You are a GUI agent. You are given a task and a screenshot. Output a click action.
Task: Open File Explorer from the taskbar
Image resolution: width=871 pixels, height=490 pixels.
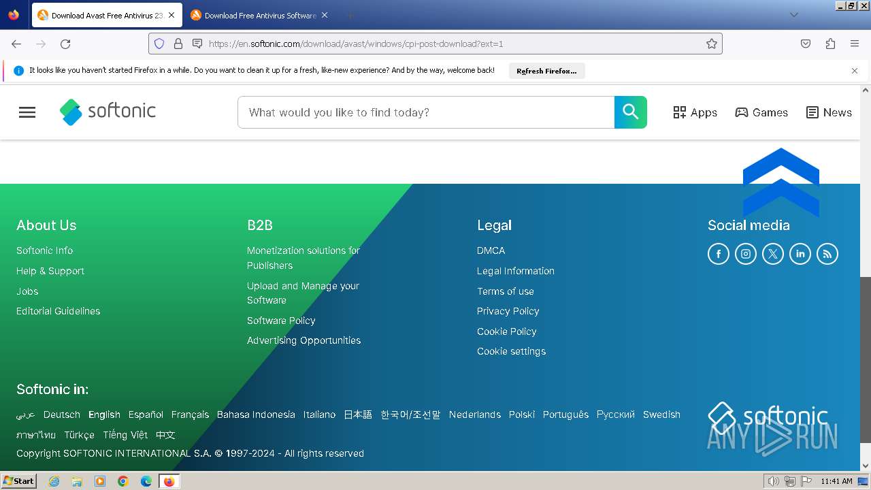77,481
